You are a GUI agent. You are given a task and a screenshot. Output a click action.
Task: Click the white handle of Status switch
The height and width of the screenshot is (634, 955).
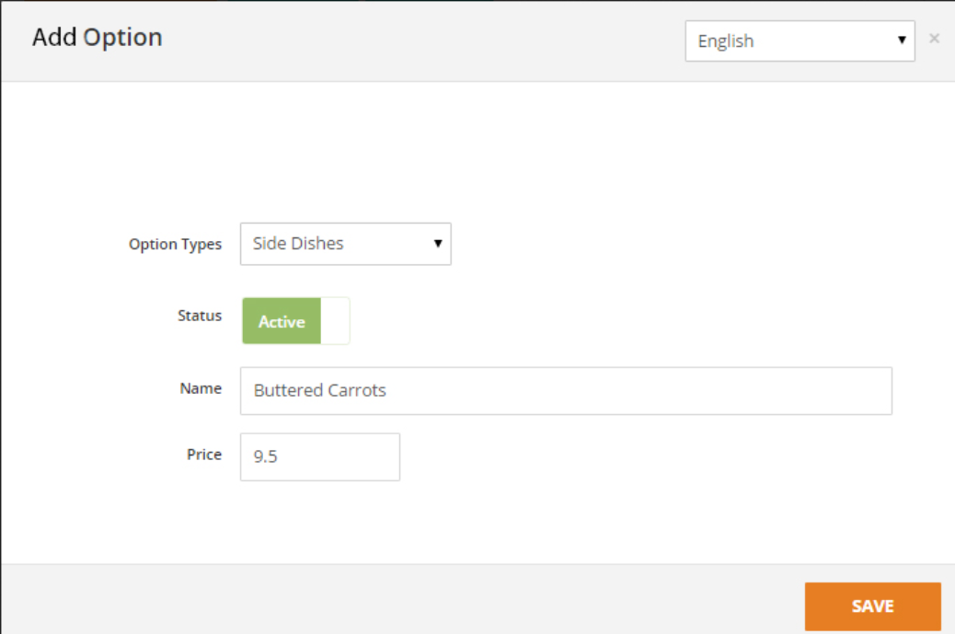click(335, 321)
